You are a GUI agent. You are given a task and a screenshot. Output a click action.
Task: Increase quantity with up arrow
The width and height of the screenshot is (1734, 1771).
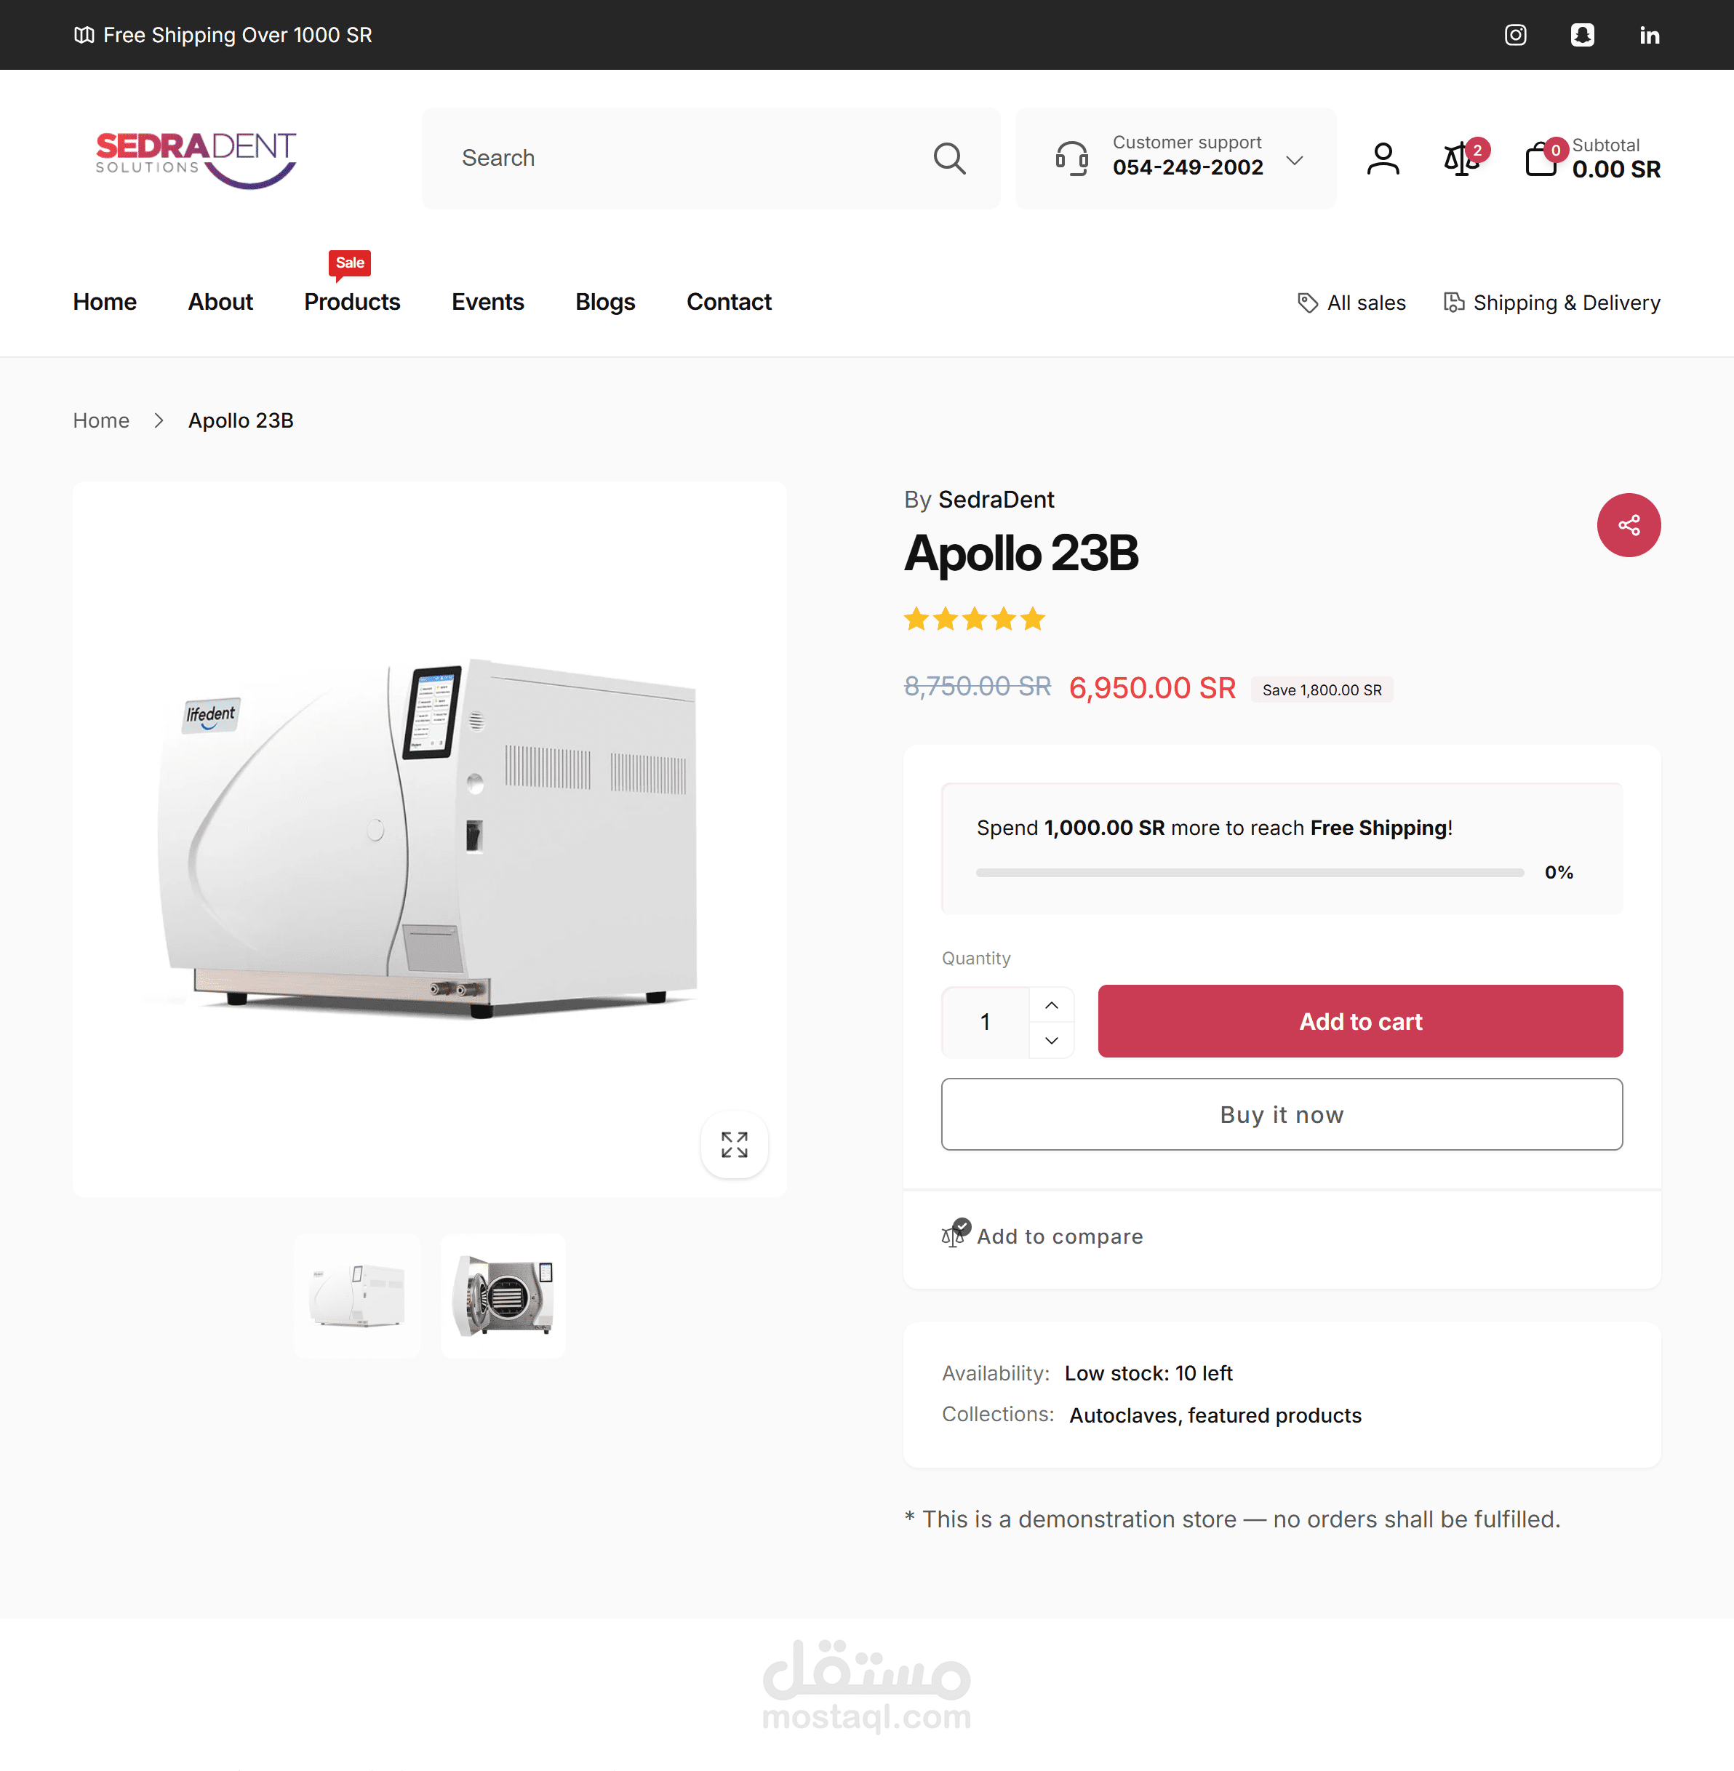point(1052,1005)
